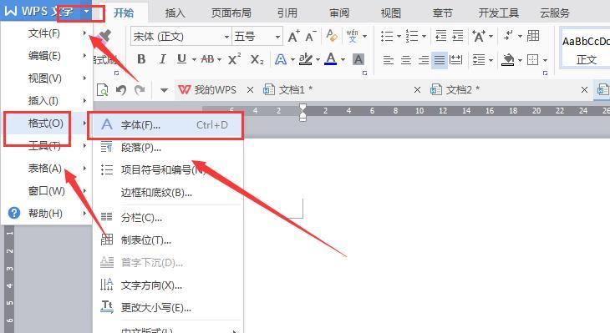This screenshot has width=610, height=333.
Task: Toggle italic formatting
Action: coord(162,59)
